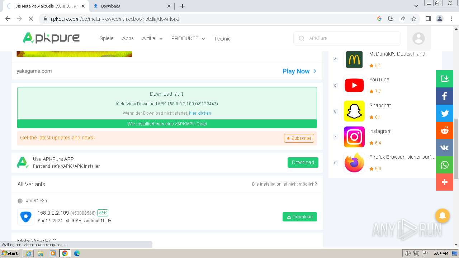Screen dimensions: 459x258
Task: Open Chrome side panel icon
Action: pyautogui.click(x=428, y=19)
